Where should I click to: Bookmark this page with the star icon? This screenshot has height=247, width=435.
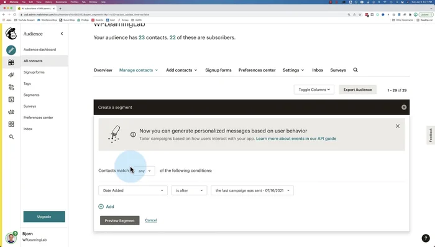[360, 14]
